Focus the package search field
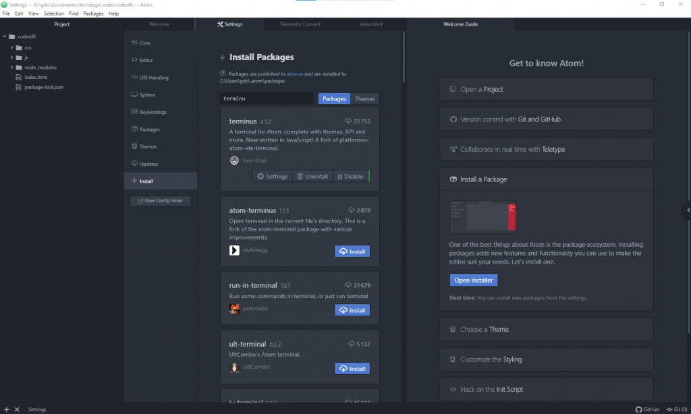 (267, 98)
